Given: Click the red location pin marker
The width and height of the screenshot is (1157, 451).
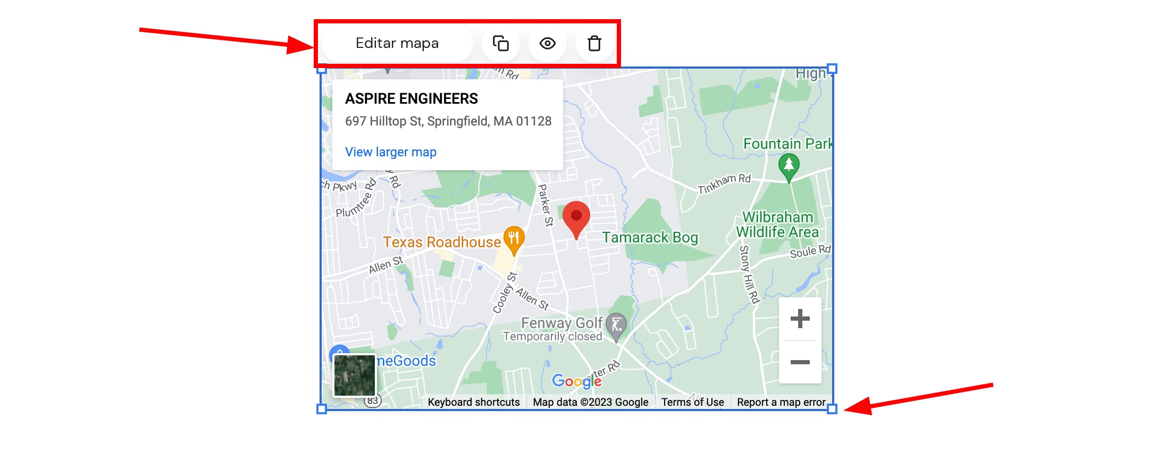Looking at the screenshot, I should tap(576, 220).
